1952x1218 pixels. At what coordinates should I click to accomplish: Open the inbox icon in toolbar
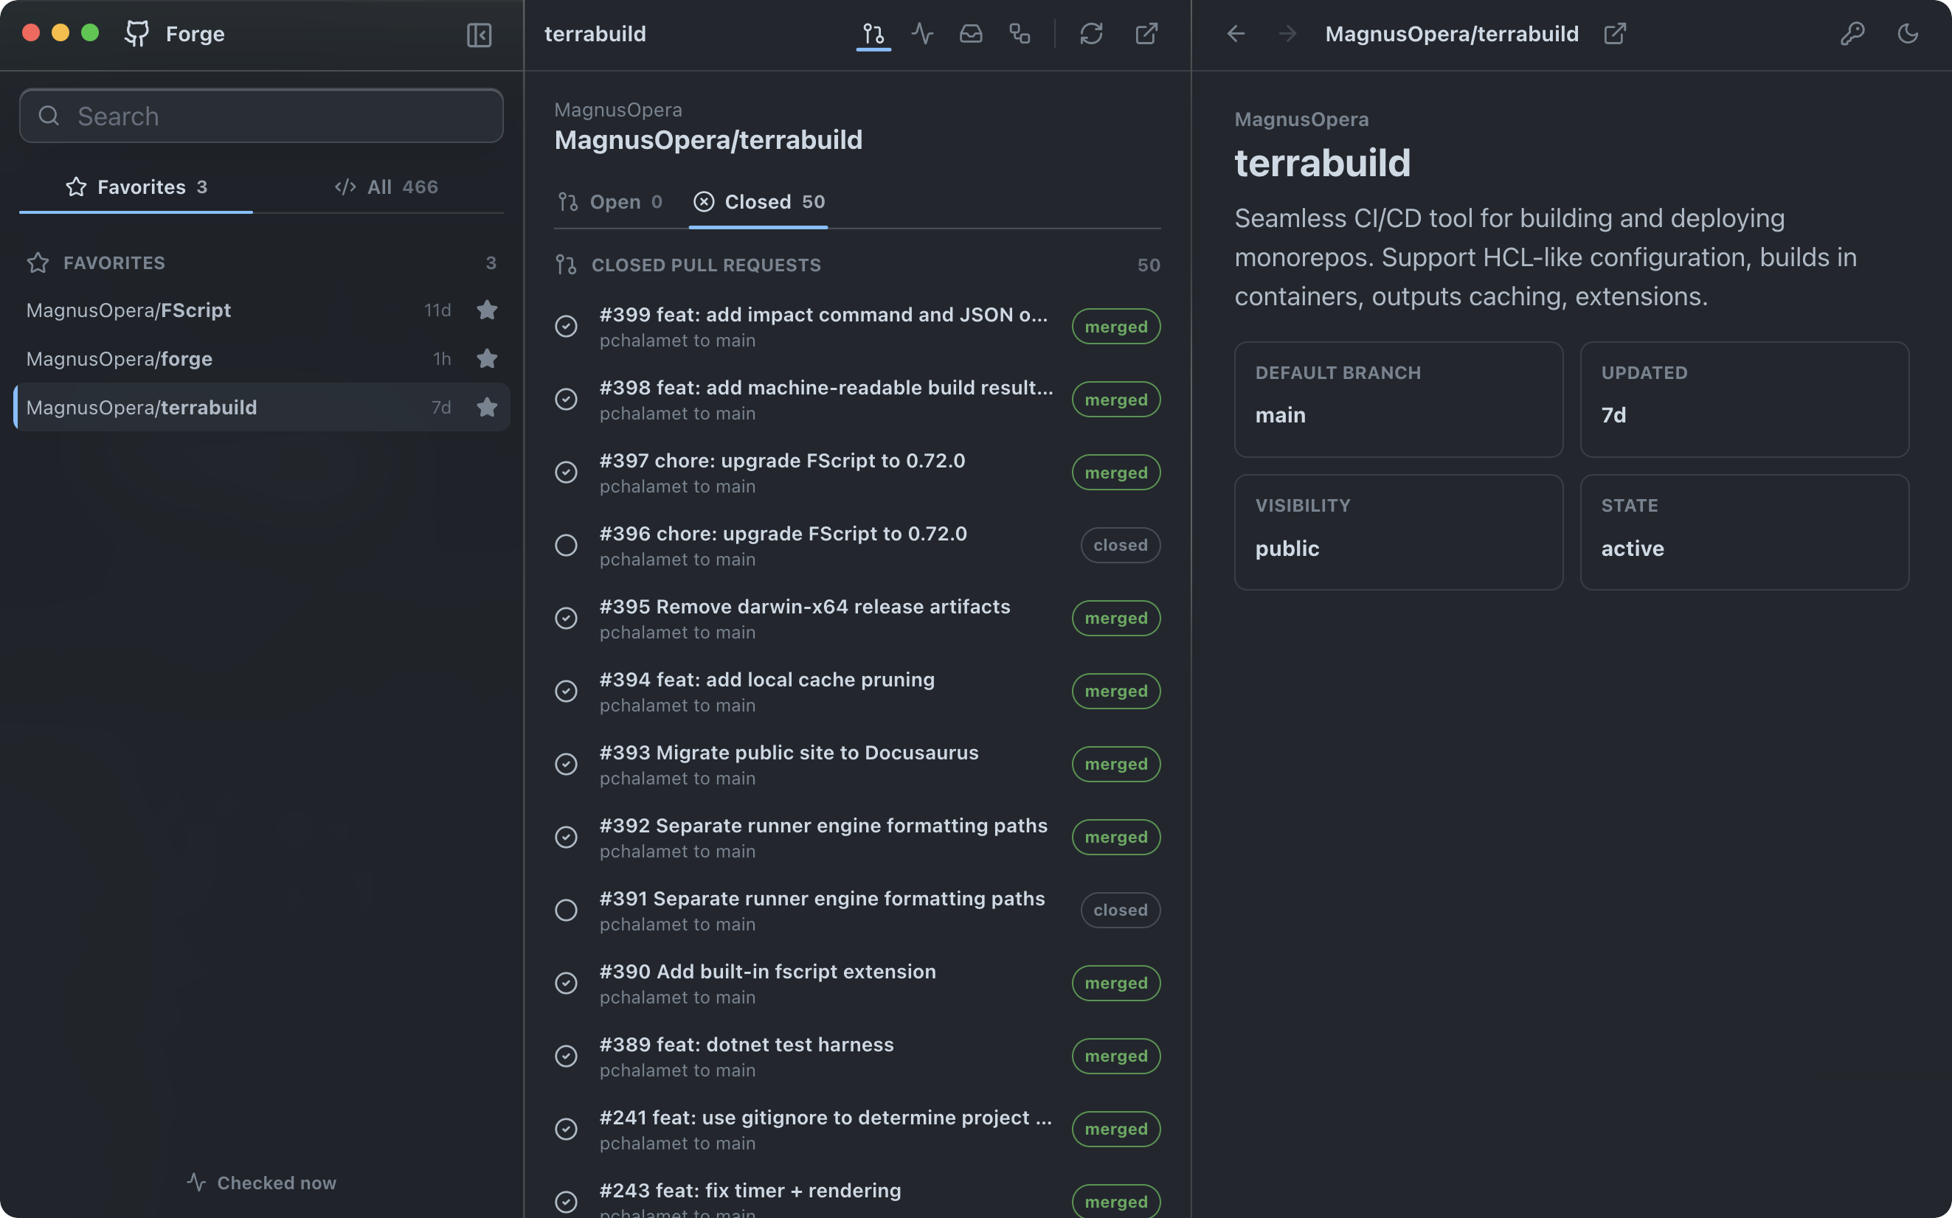click(x=970, y=34)
